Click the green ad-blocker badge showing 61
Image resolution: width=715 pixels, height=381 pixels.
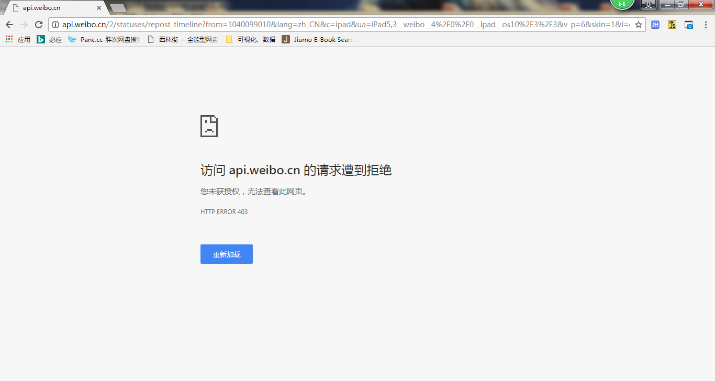(x=622, y=4)
